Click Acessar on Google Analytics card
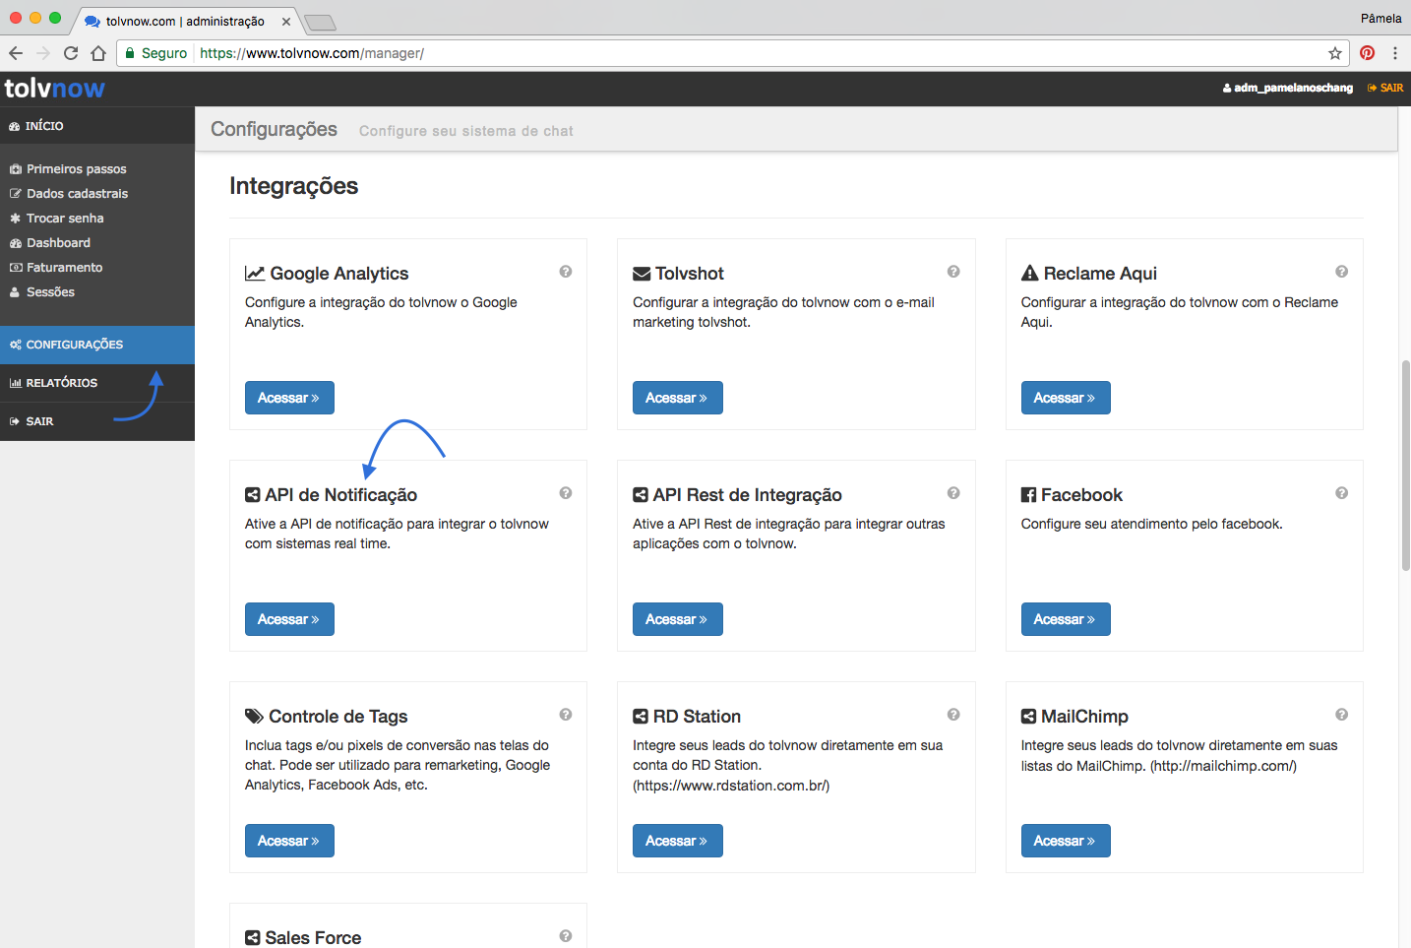 pos(289,398)
